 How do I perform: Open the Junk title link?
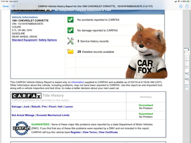click(26, 107)
